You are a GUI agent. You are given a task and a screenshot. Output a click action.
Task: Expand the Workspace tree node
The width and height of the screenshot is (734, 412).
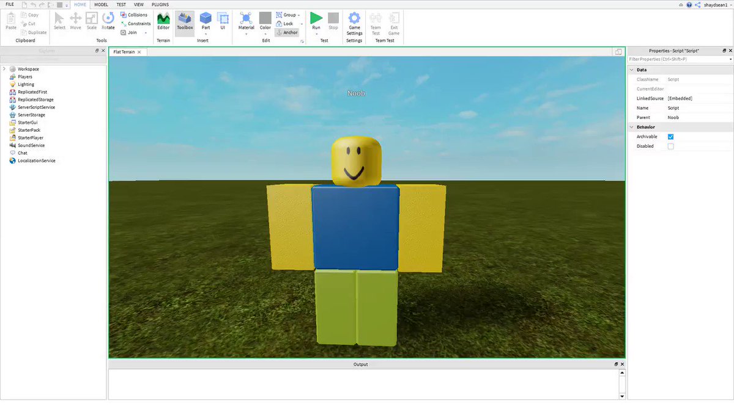pos(4,69)
